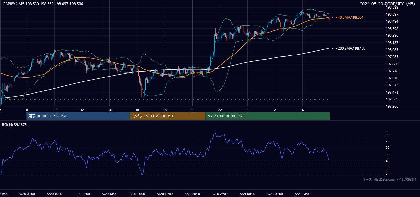The height and width of the screenshot is (197, 420).
Task: Click RSI scale value 30
Action: [x=387, y=167]
